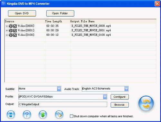Expand the Video[0100] tree node
The width and height of the screenshot is (161, 122).
coord(7,35)
